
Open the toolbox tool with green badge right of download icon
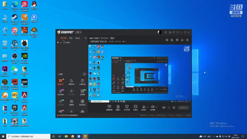[82, 92]
